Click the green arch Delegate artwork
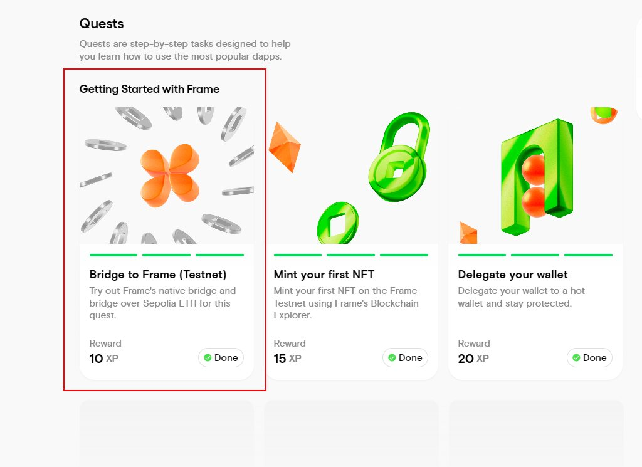The width and height of the screenshot is (642, 467). tap(536, 179)
